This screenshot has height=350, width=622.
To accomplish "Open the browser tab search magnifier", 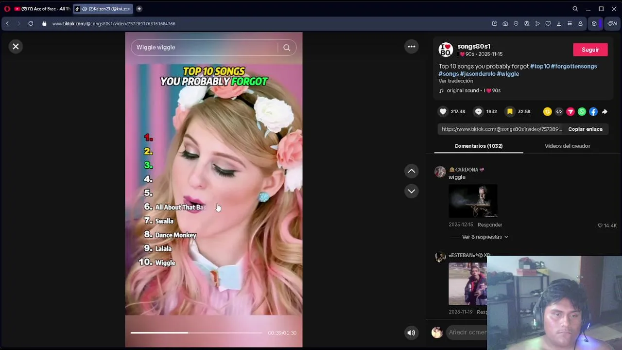I will click(575, 9).
